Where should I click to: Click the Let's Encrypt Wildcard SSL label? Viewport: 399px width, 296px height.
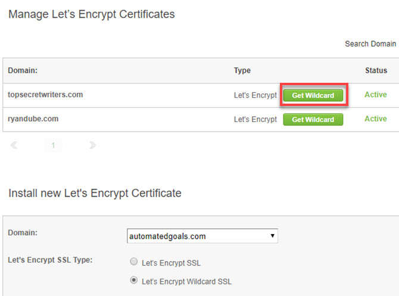(x=186, y=282)
